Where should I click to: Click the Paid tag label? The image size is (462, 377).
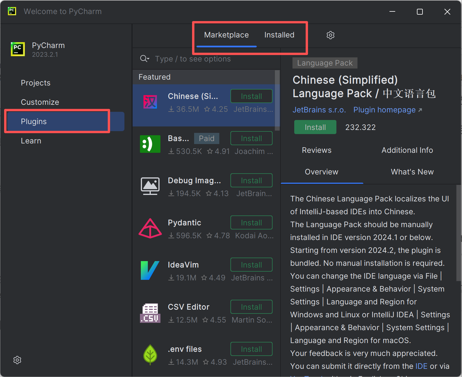207,138
